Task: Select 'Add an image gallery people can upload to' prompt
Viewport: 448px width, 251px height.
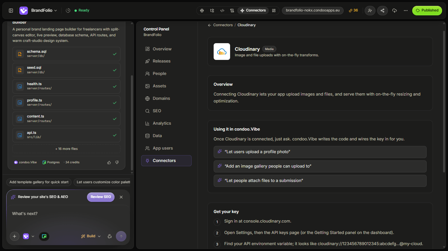Action: tap(320, 166)
